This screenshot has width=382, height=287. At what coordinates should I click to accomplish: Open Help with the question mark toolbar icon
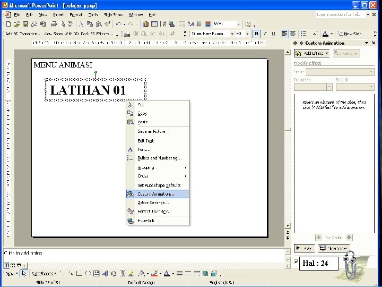click(248, 24)
